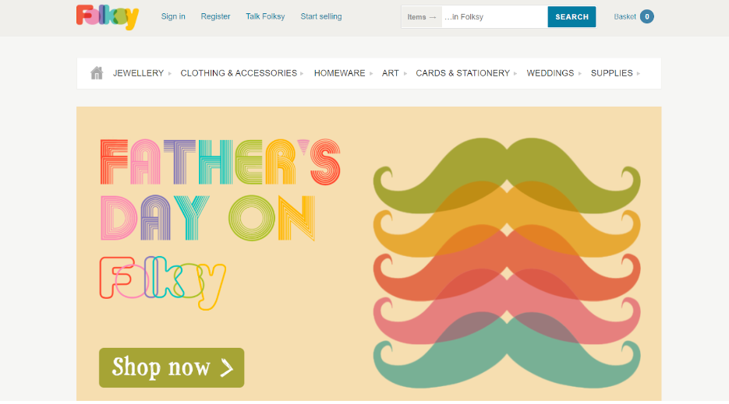Click the outlined Folksy logo in banner
The image size is (729, 404).
pos(163,283)
